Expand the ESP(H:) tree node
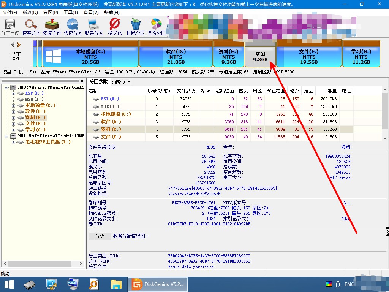The width and height of the screenshot is (389, 292). pyautogui.click(x=13, y=94)
